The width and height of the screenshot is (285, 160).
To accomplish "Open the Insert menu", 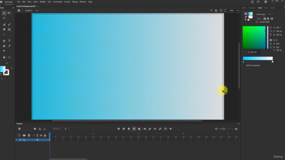I will pos(36,2).
